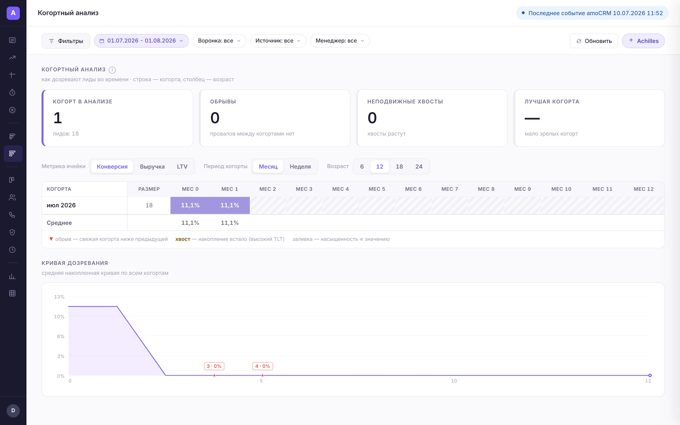Click the "лидов: 18" caption
Screen dimensions: 680x425
pyautogui.click(x=66, y=134)
